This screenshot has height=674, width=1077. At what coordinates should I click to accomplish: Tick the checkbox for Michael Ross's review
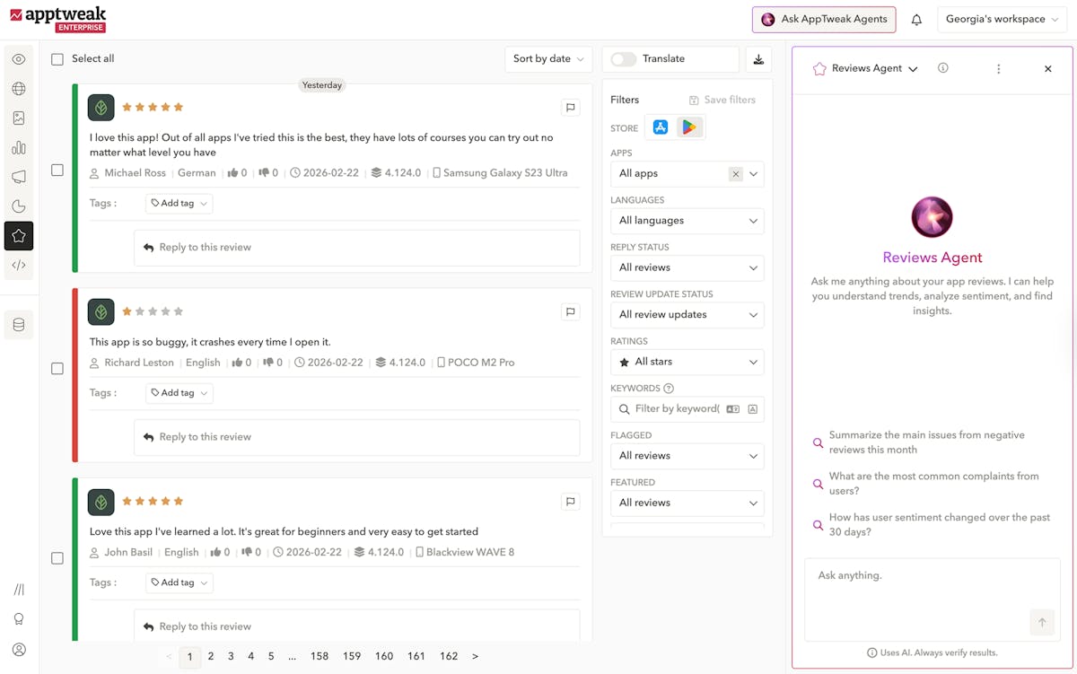[x=57, y=170]
